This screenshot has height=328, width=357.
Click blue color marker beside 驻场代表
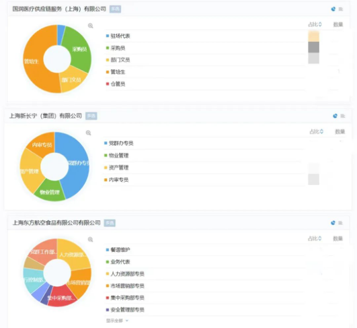click(108, 36)
